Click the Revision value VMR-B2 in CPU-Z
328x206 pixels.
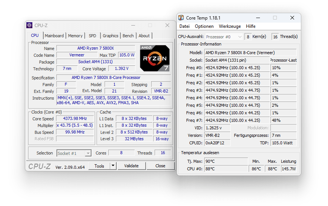point(161,91)
